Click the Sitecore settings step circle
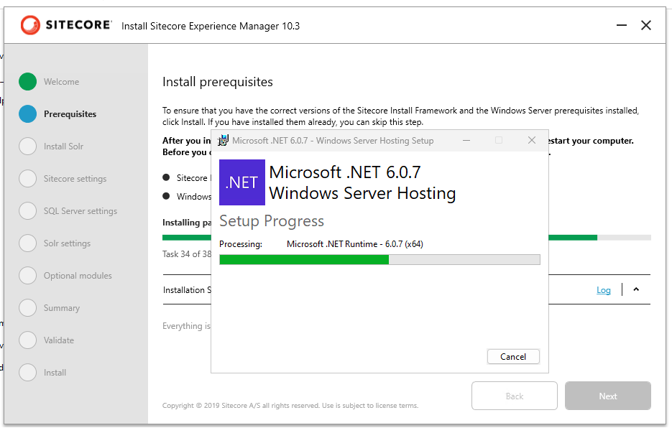Viewport: 672px width, 428px height. tap(27, 179)
